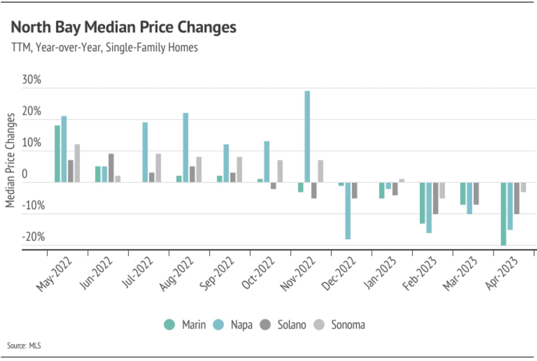Viewport: 537px width, 361px height.
Task: Toggle the Napa series legend label
Action: pos(241,325)
